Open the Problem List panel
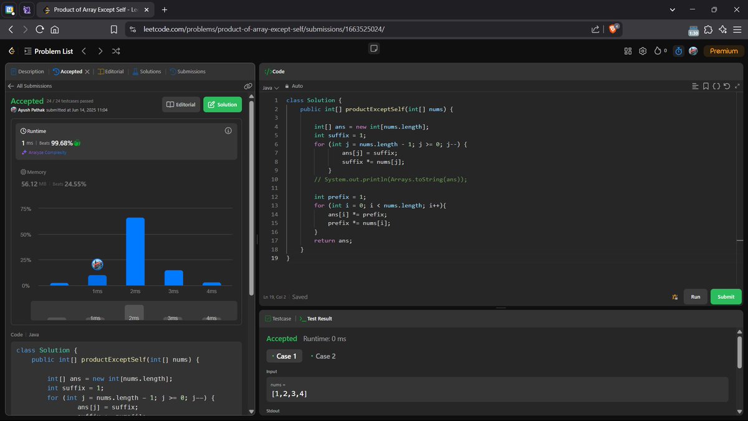748x421 pixels. 49,51
